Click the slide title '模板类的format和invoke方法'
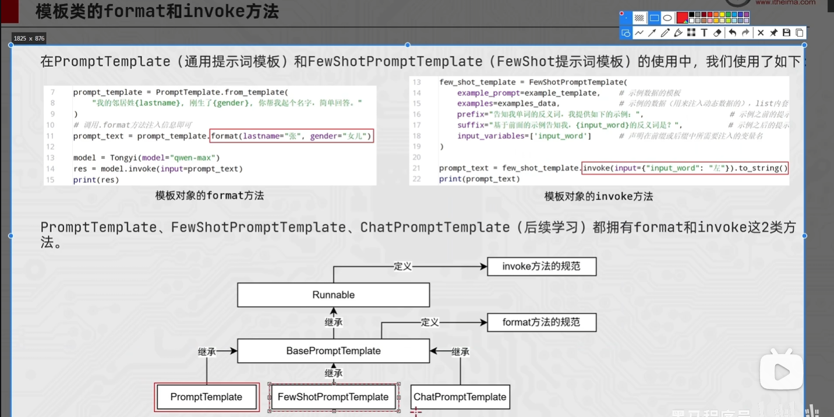This screenshot has width=834, height=417. (157, 10)
